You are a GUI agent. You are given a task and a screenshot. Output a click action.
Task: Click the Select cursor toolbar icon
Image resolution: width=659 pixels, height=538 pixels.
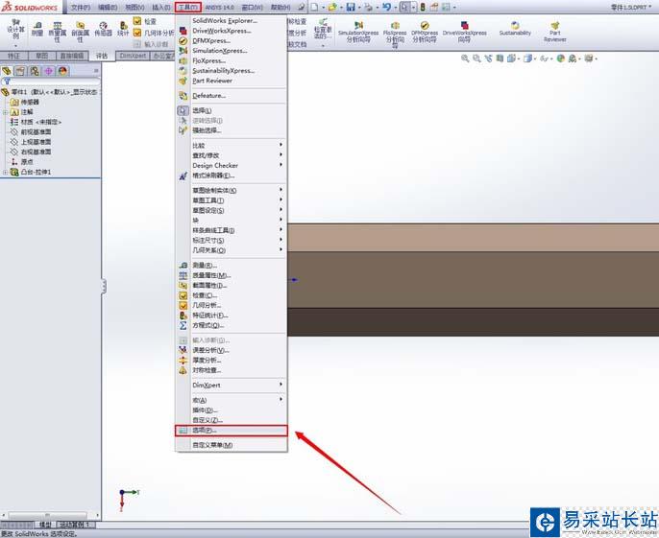(x=404, y=7)
